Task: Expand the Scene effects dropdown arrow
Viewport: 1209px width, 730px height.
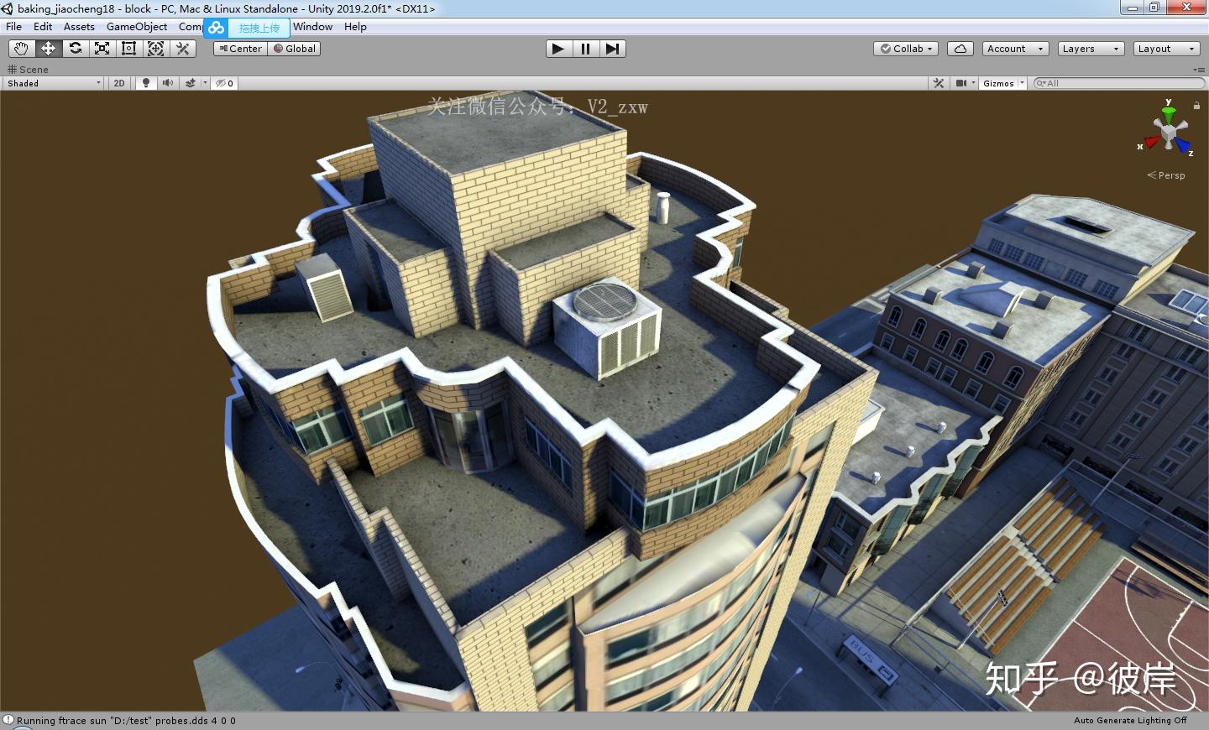Action: [205, 83]
